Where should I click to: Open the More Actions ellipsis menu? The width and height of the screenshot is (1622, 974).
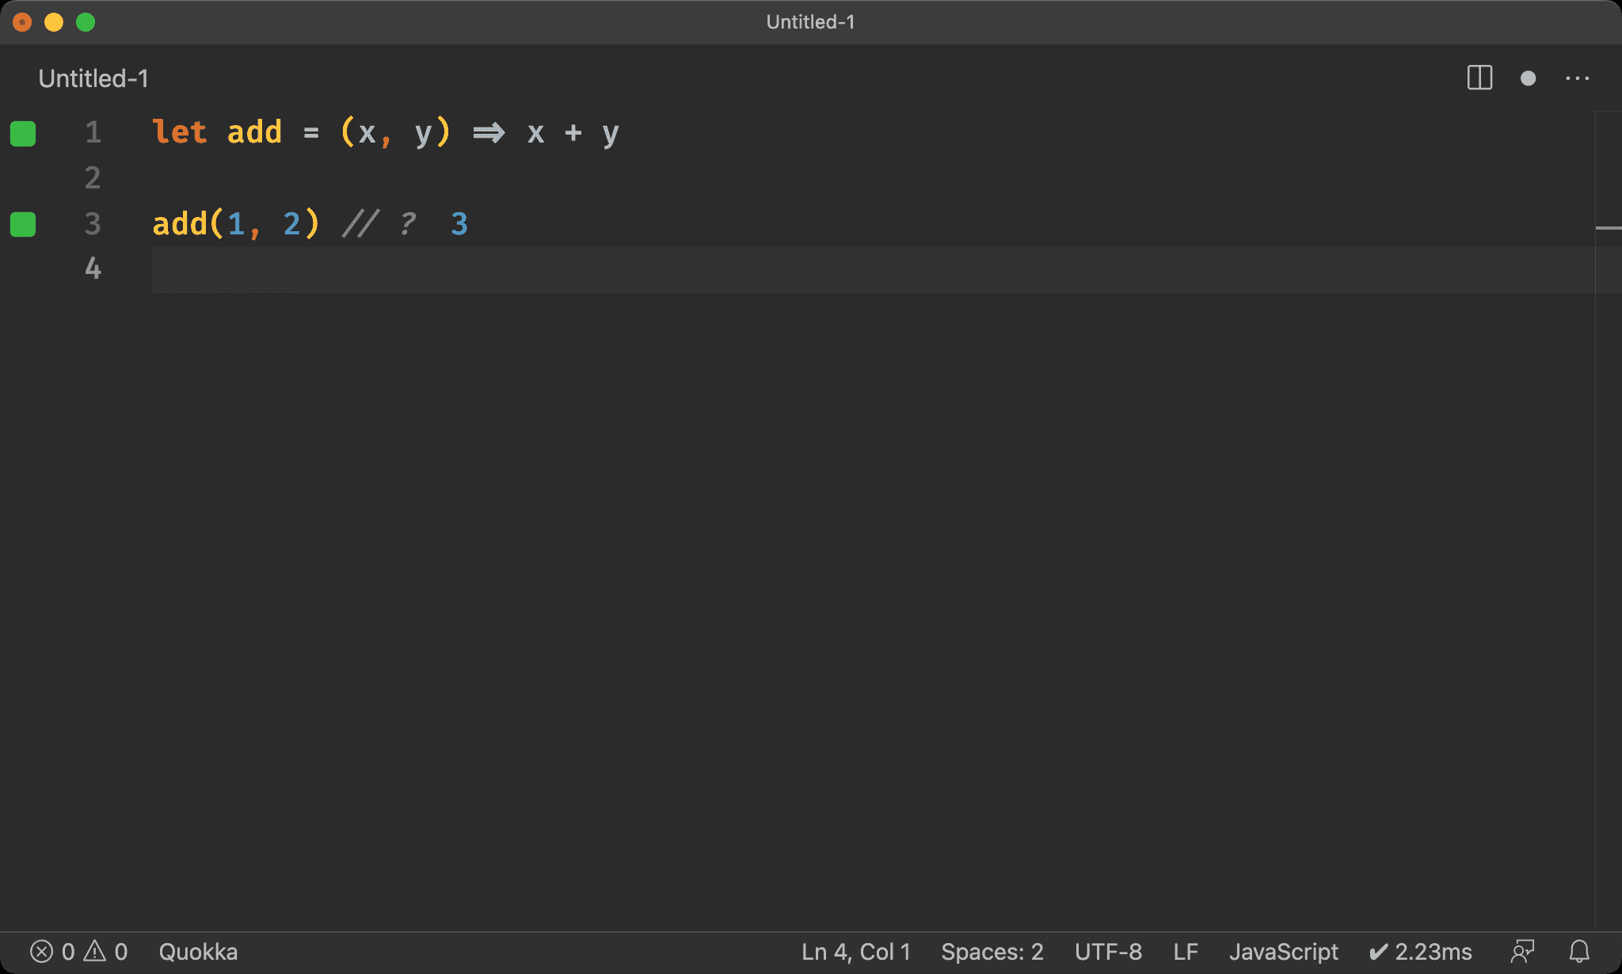click(x=1577, y=78)
